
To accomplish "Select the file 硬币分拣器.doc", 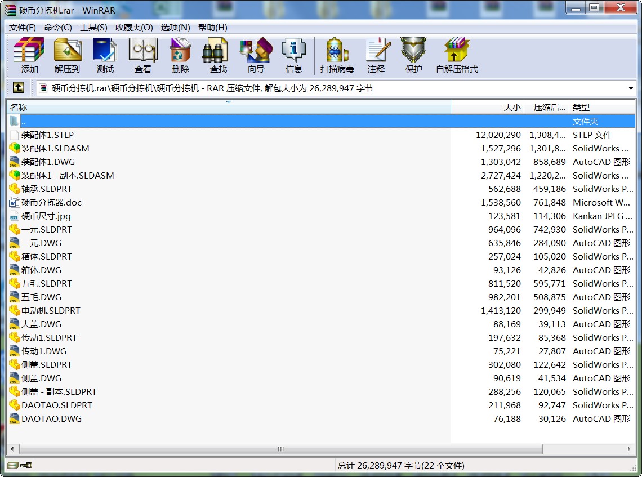I will pos(51,203).
